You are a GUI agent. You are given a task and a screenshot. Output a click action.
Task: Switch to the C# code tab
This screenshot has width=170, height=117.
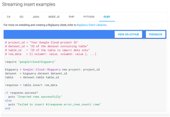click(9, 17)
